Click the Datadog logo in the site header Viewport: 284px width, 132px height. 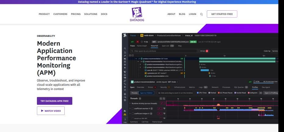coord(137,14)
